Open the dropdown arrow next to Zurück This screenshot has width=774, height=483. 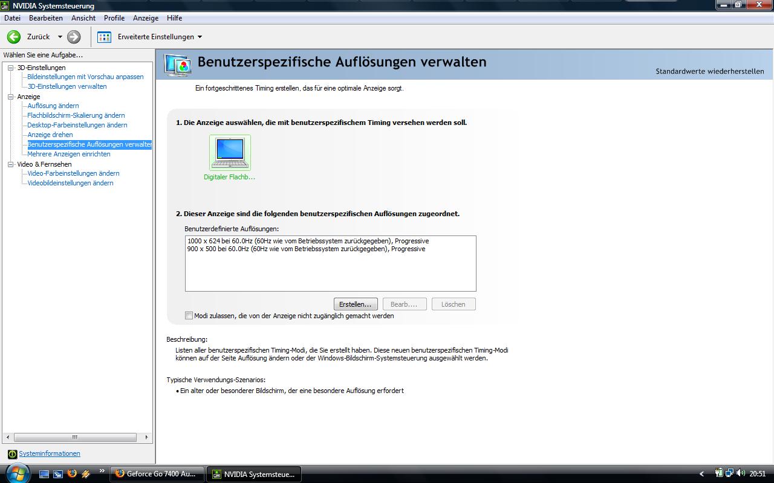tap(60, 37)
